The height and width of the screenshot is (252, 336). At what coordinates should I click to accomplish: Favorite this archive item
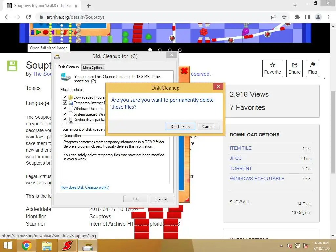tap(273, 69)
